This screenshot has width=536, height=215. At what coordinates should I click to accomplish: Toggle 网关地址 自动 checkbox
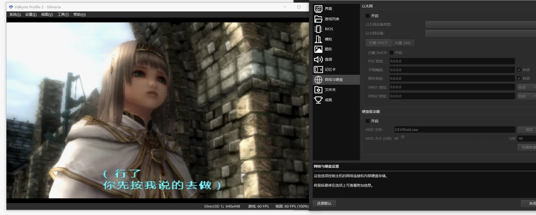click(x=519, y=78)
